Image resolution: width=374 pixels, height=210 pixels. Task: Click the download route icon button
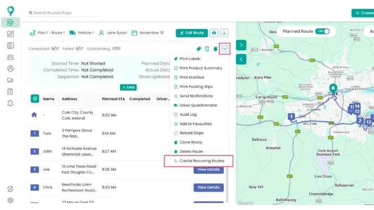224,33
